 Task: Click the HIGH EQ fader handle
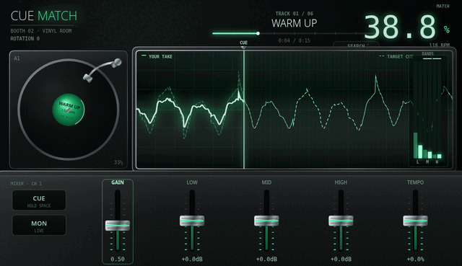[341, 221]
